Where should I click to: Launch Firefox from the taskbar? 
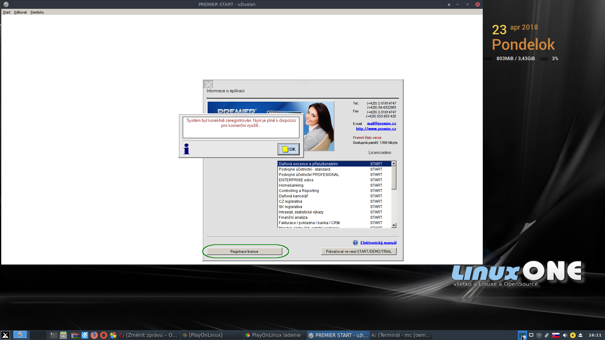coord(94,335)
